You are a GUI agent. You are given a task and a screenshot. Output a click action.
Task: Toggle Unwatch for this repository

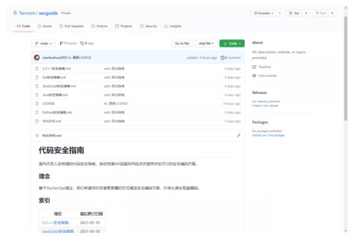[x=267, y=12]
